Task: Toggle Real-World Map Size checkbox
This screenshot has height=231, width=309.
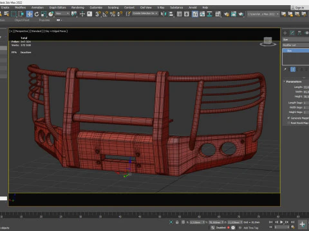Action: click(288, 123)
